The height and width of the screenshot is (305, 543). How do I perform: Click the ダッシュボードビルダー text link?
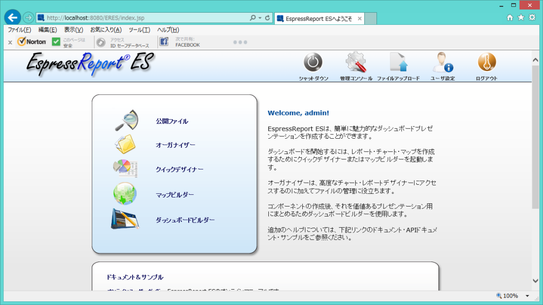(x=185, y=220)
